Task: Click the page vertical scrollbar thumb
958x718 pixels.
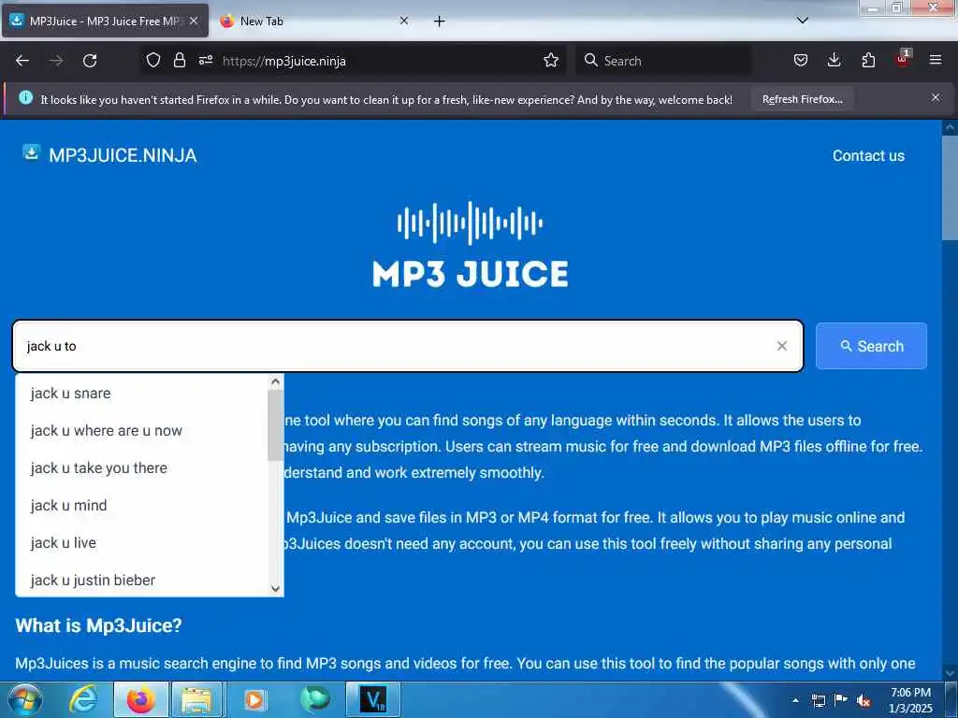Action: [951, 188]
